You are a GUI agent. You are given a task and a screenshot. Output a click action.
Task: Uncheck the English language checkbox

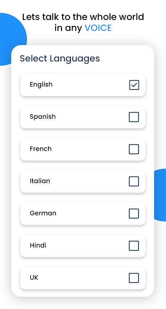pyautogui.click(x=134, y=85)
